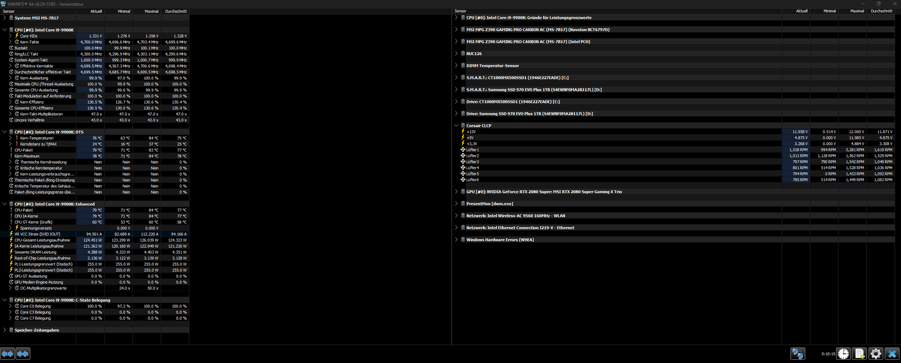Click fan icon beside Lüfter4

[x=463, y=167]
